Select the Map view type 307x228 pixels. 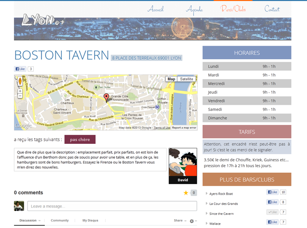171,79
